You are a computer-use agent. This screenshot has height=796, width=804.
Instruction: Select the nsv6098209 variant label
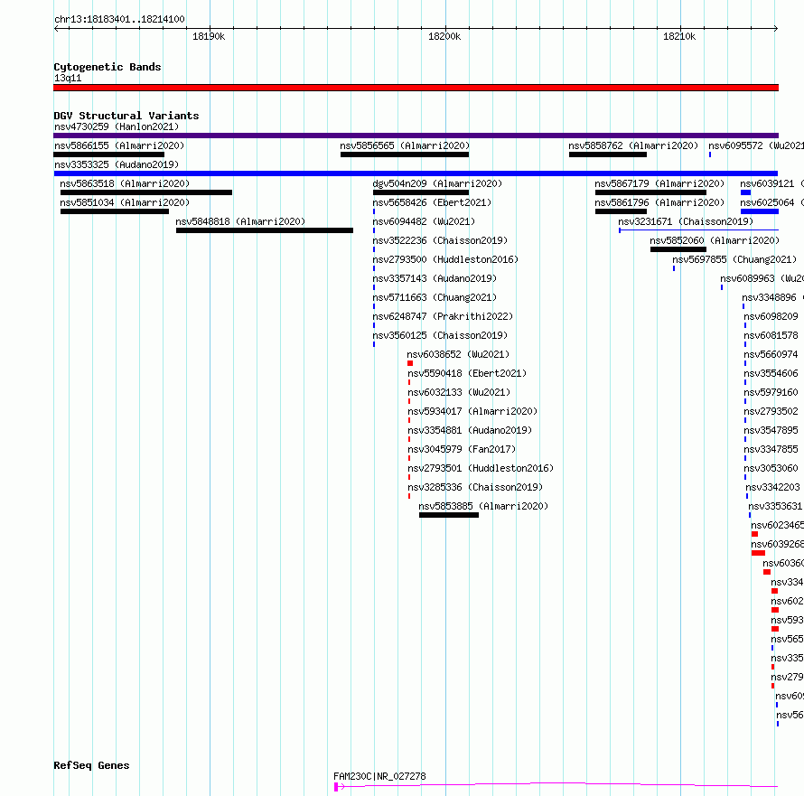[x=771, y=316]
